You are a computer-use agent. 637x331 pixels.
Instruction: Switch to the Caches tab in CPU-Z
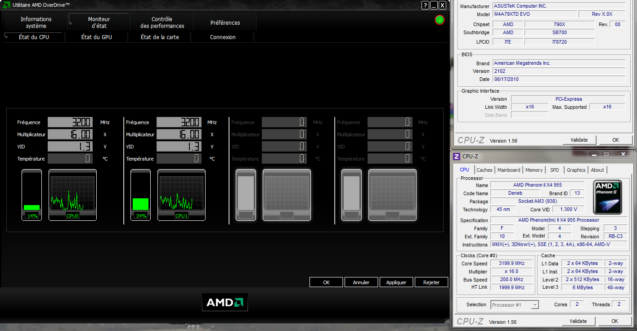[484, 170]
